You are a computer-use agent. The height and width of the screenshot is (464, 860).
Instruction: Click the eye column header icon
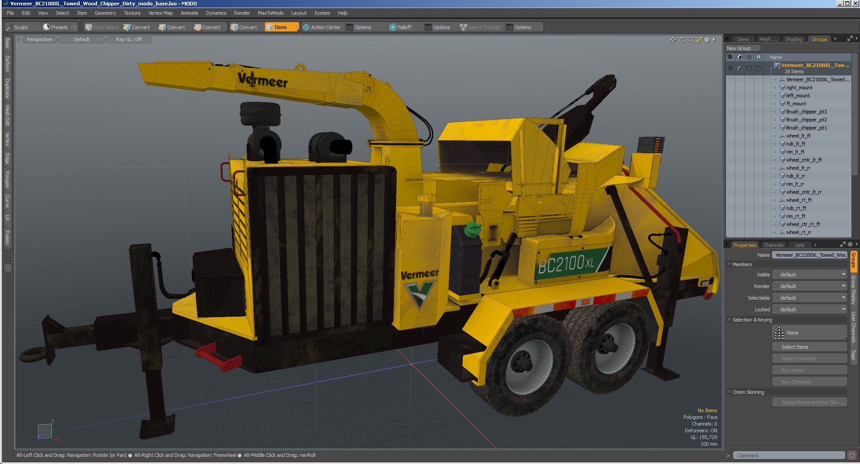pyautogui.click(x=730, y=57)
